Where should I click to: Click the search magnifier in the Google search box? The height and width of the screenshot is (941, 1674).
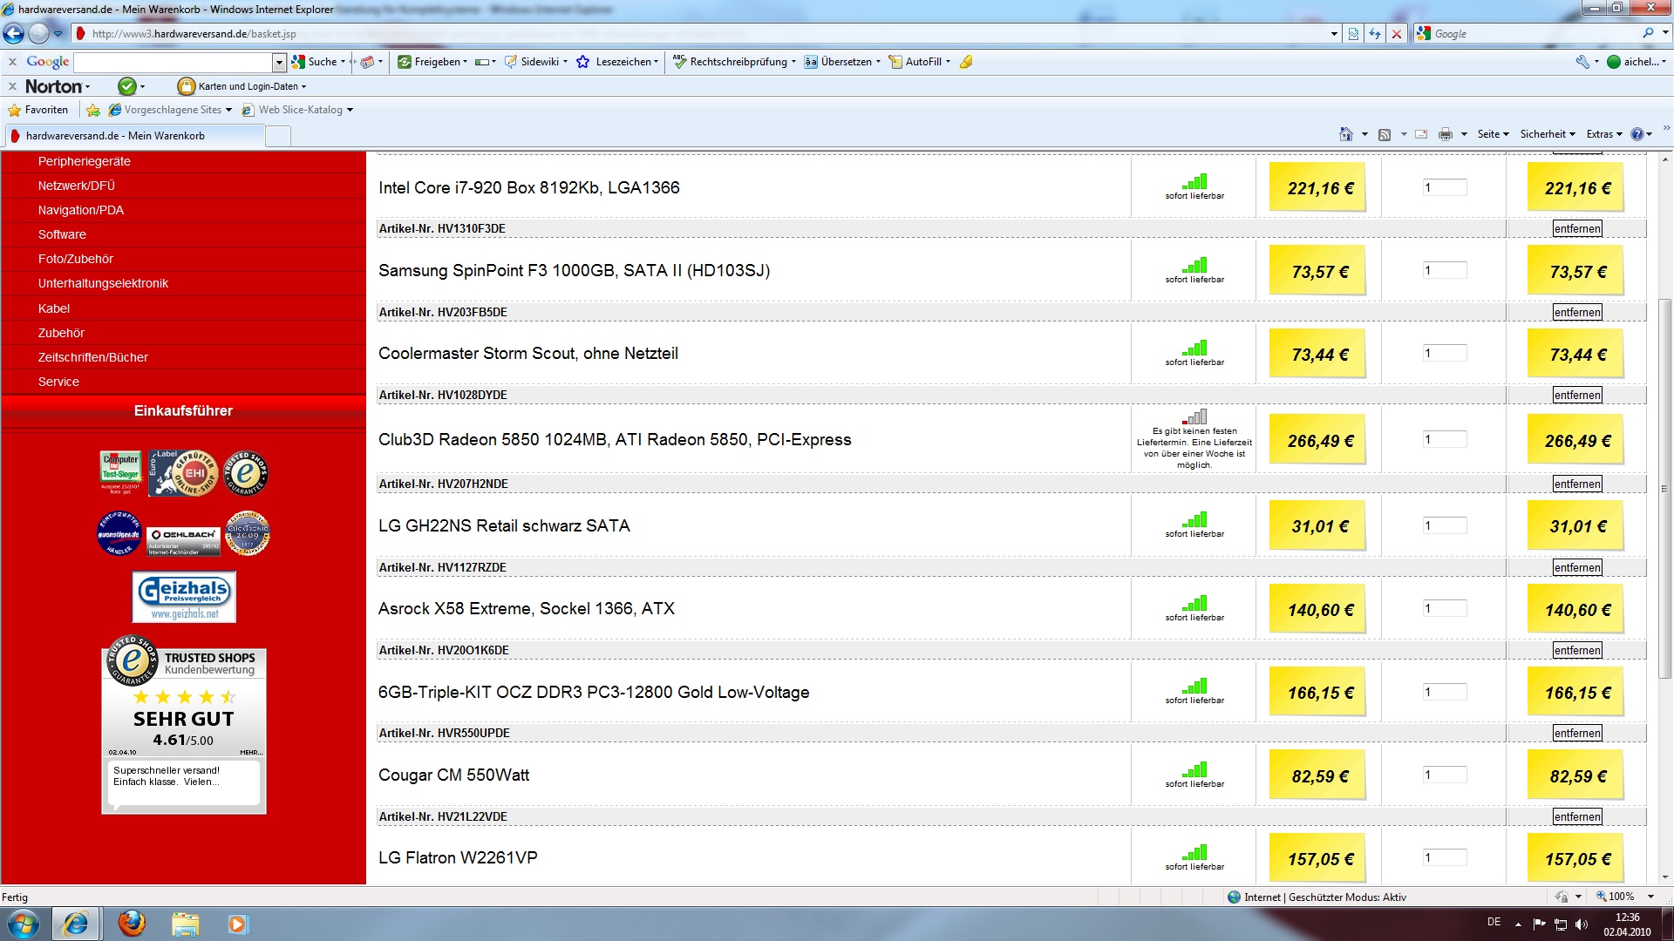[1648, 33]
